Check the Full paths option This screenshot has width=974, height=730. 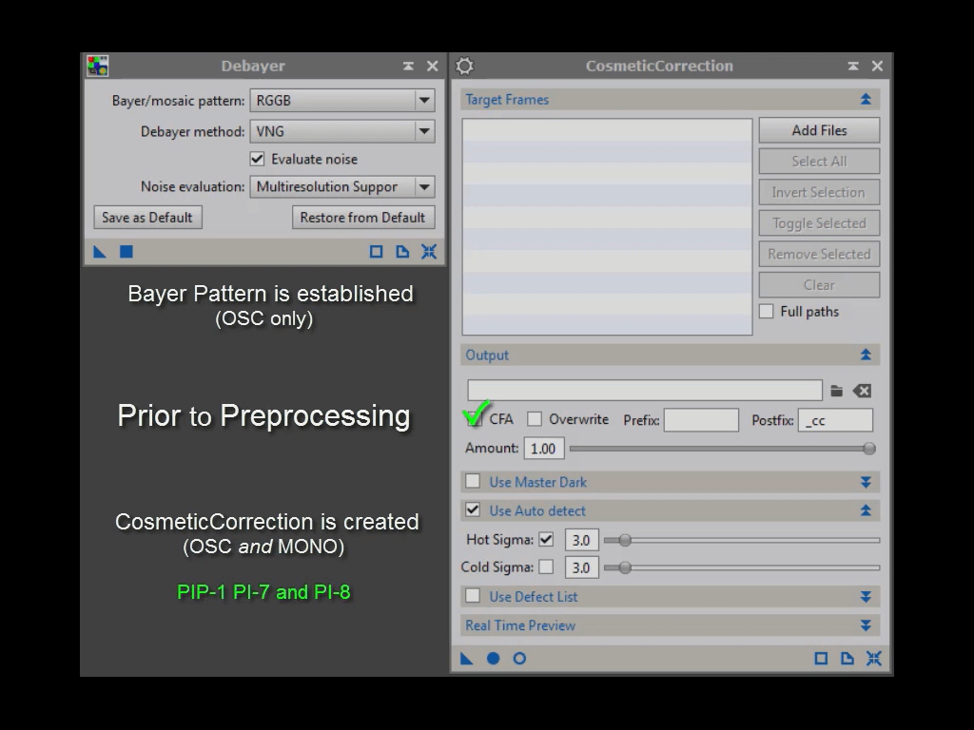767,311
